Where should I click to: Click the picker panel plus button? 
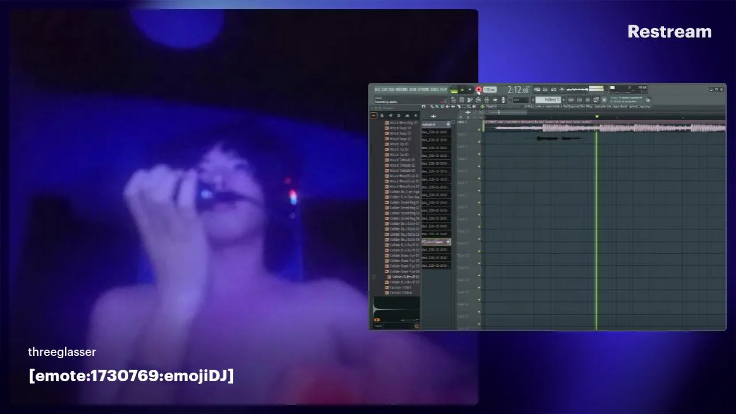coord(434,116)
